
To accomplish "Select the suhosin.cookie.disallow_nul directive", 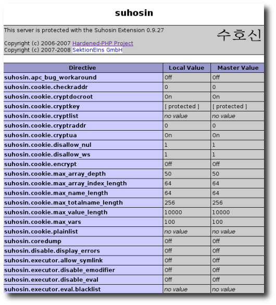I will [48, 145].
